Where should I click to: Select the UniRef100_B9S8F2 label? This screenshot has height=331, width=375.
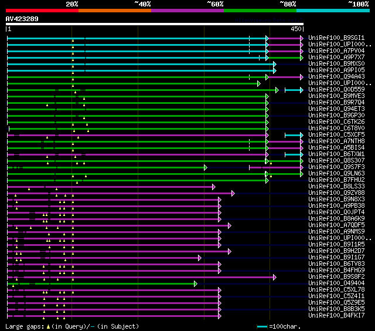click(x=336, y=277)
